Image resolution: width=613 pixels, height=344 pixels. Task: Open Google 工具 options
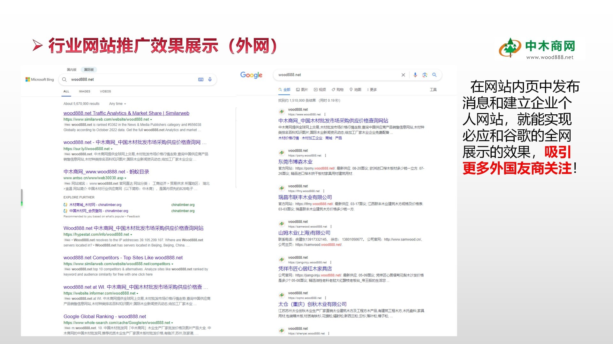click(433, 90)
